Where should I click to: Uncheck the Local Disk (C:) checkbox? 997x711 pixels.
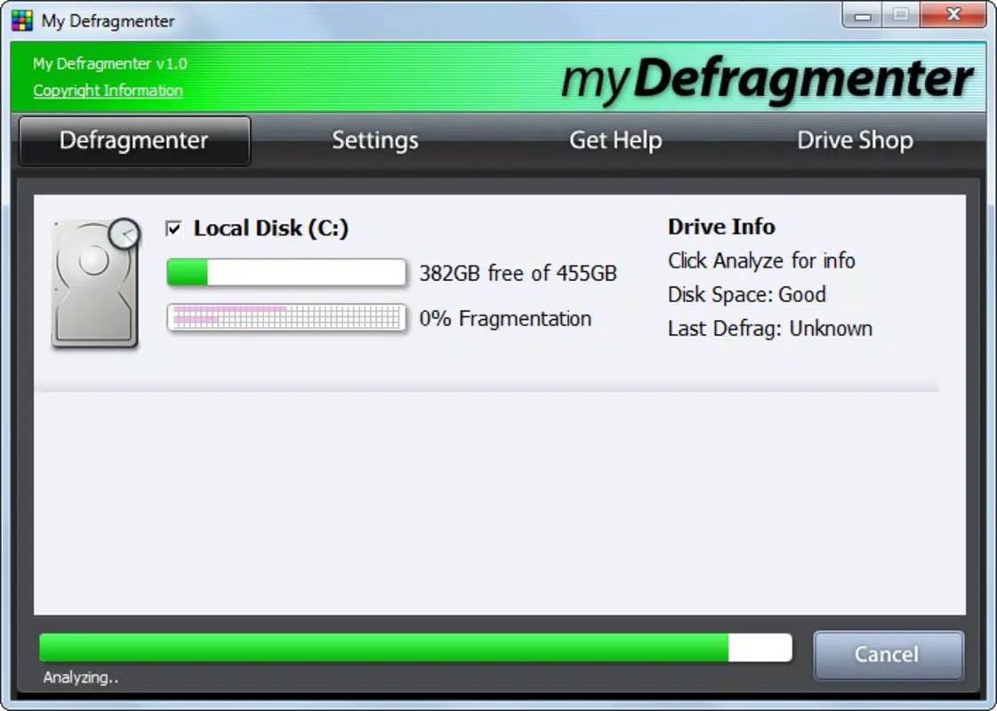click(173, 228)
